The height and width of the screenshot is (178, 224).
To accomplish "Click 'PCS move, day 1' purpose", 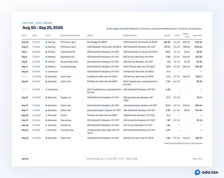I will point(68,42).
